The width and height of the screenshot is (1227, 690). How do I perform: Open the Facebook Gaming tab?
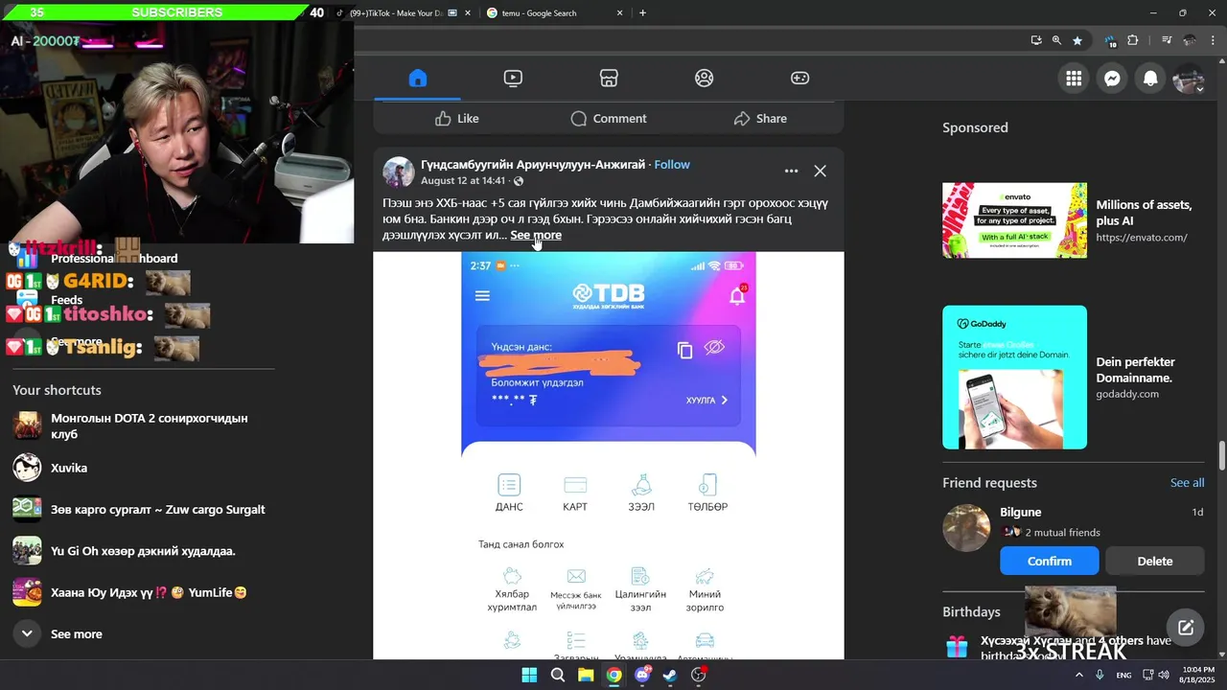pyautogui.click(x=799, y=79)
